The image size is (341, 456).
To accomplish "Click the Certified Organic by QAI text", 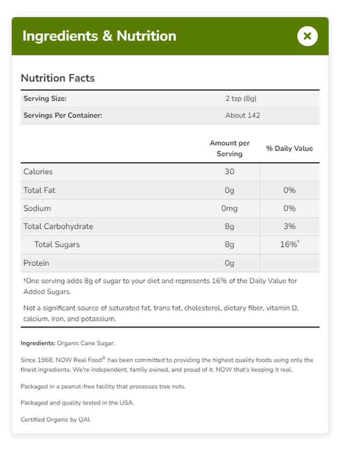I will pos(56,420).
